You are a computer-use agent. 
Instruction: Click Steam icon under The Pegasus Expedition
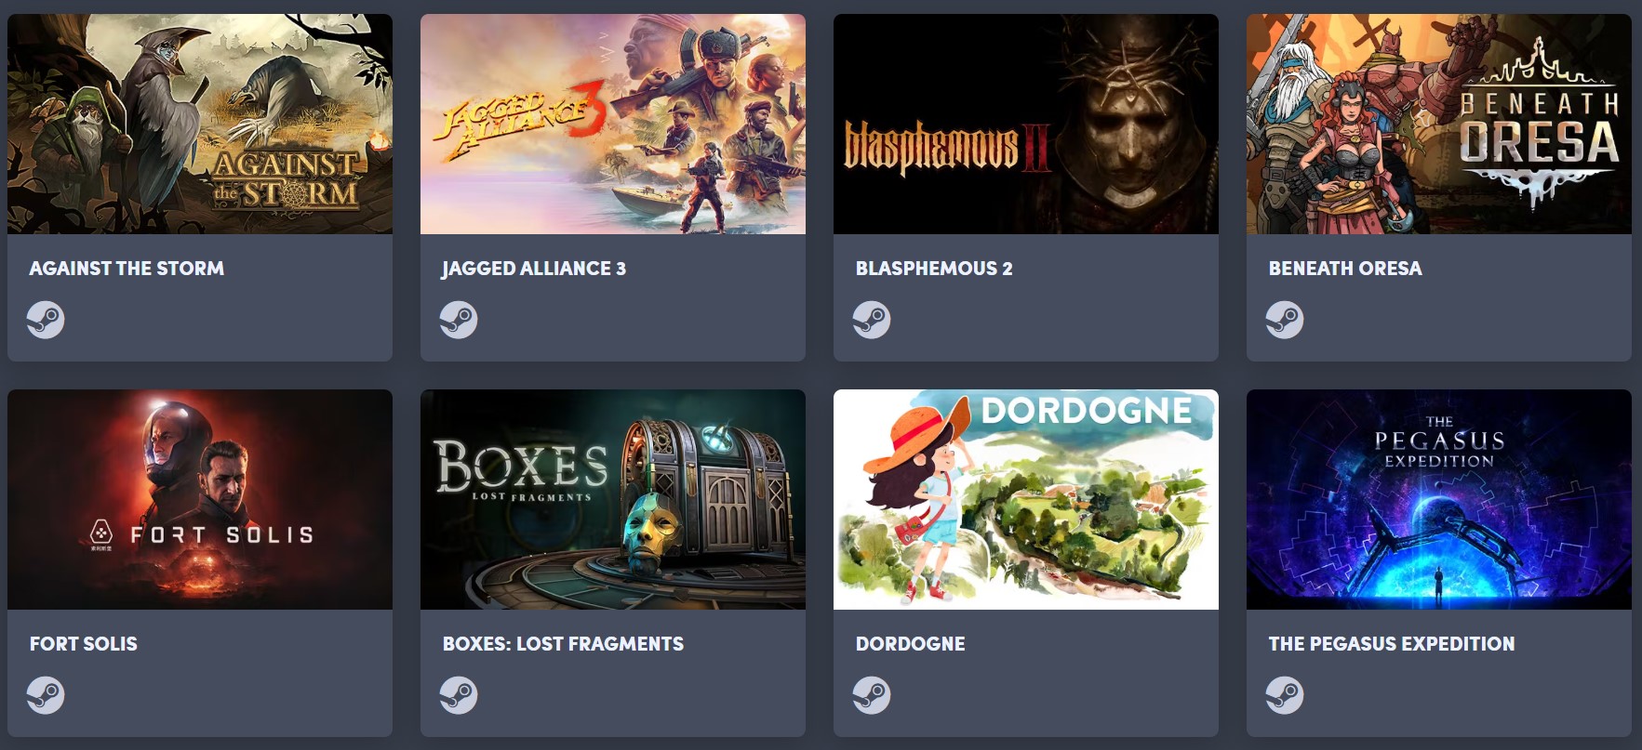(1285, 695)
